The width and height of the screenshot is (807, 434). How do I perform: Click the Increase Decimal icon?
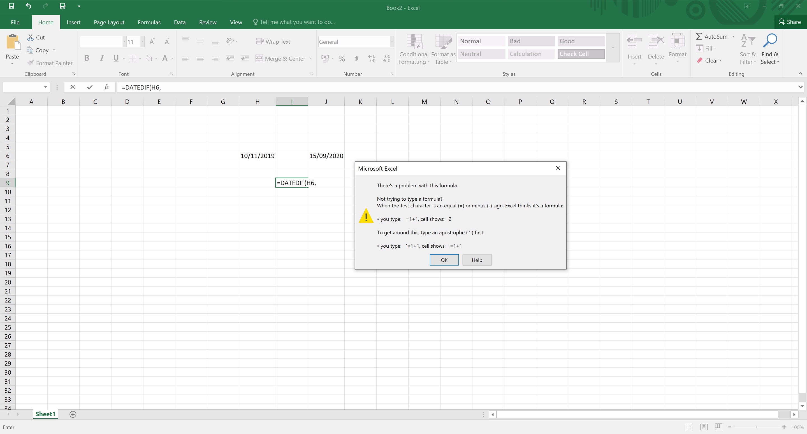click(x=372, y=59)
